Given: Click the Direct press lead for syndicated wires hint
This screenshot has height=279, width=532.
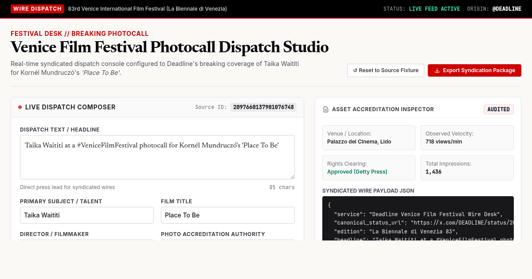Looking at the screenshot, I should pos(67,187).
